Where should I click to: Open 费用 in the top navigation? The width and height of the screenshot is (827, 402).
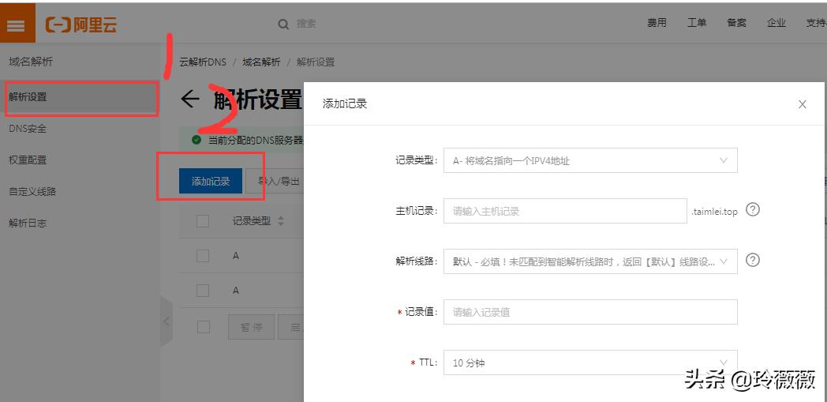[x=657, y=23]
